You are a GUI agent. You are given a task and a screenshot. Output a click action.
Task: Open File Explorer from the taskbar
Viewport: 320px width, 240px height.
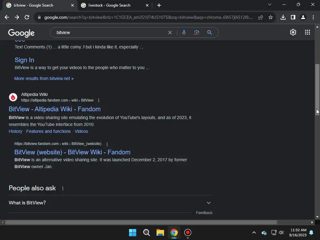point(160,232)
